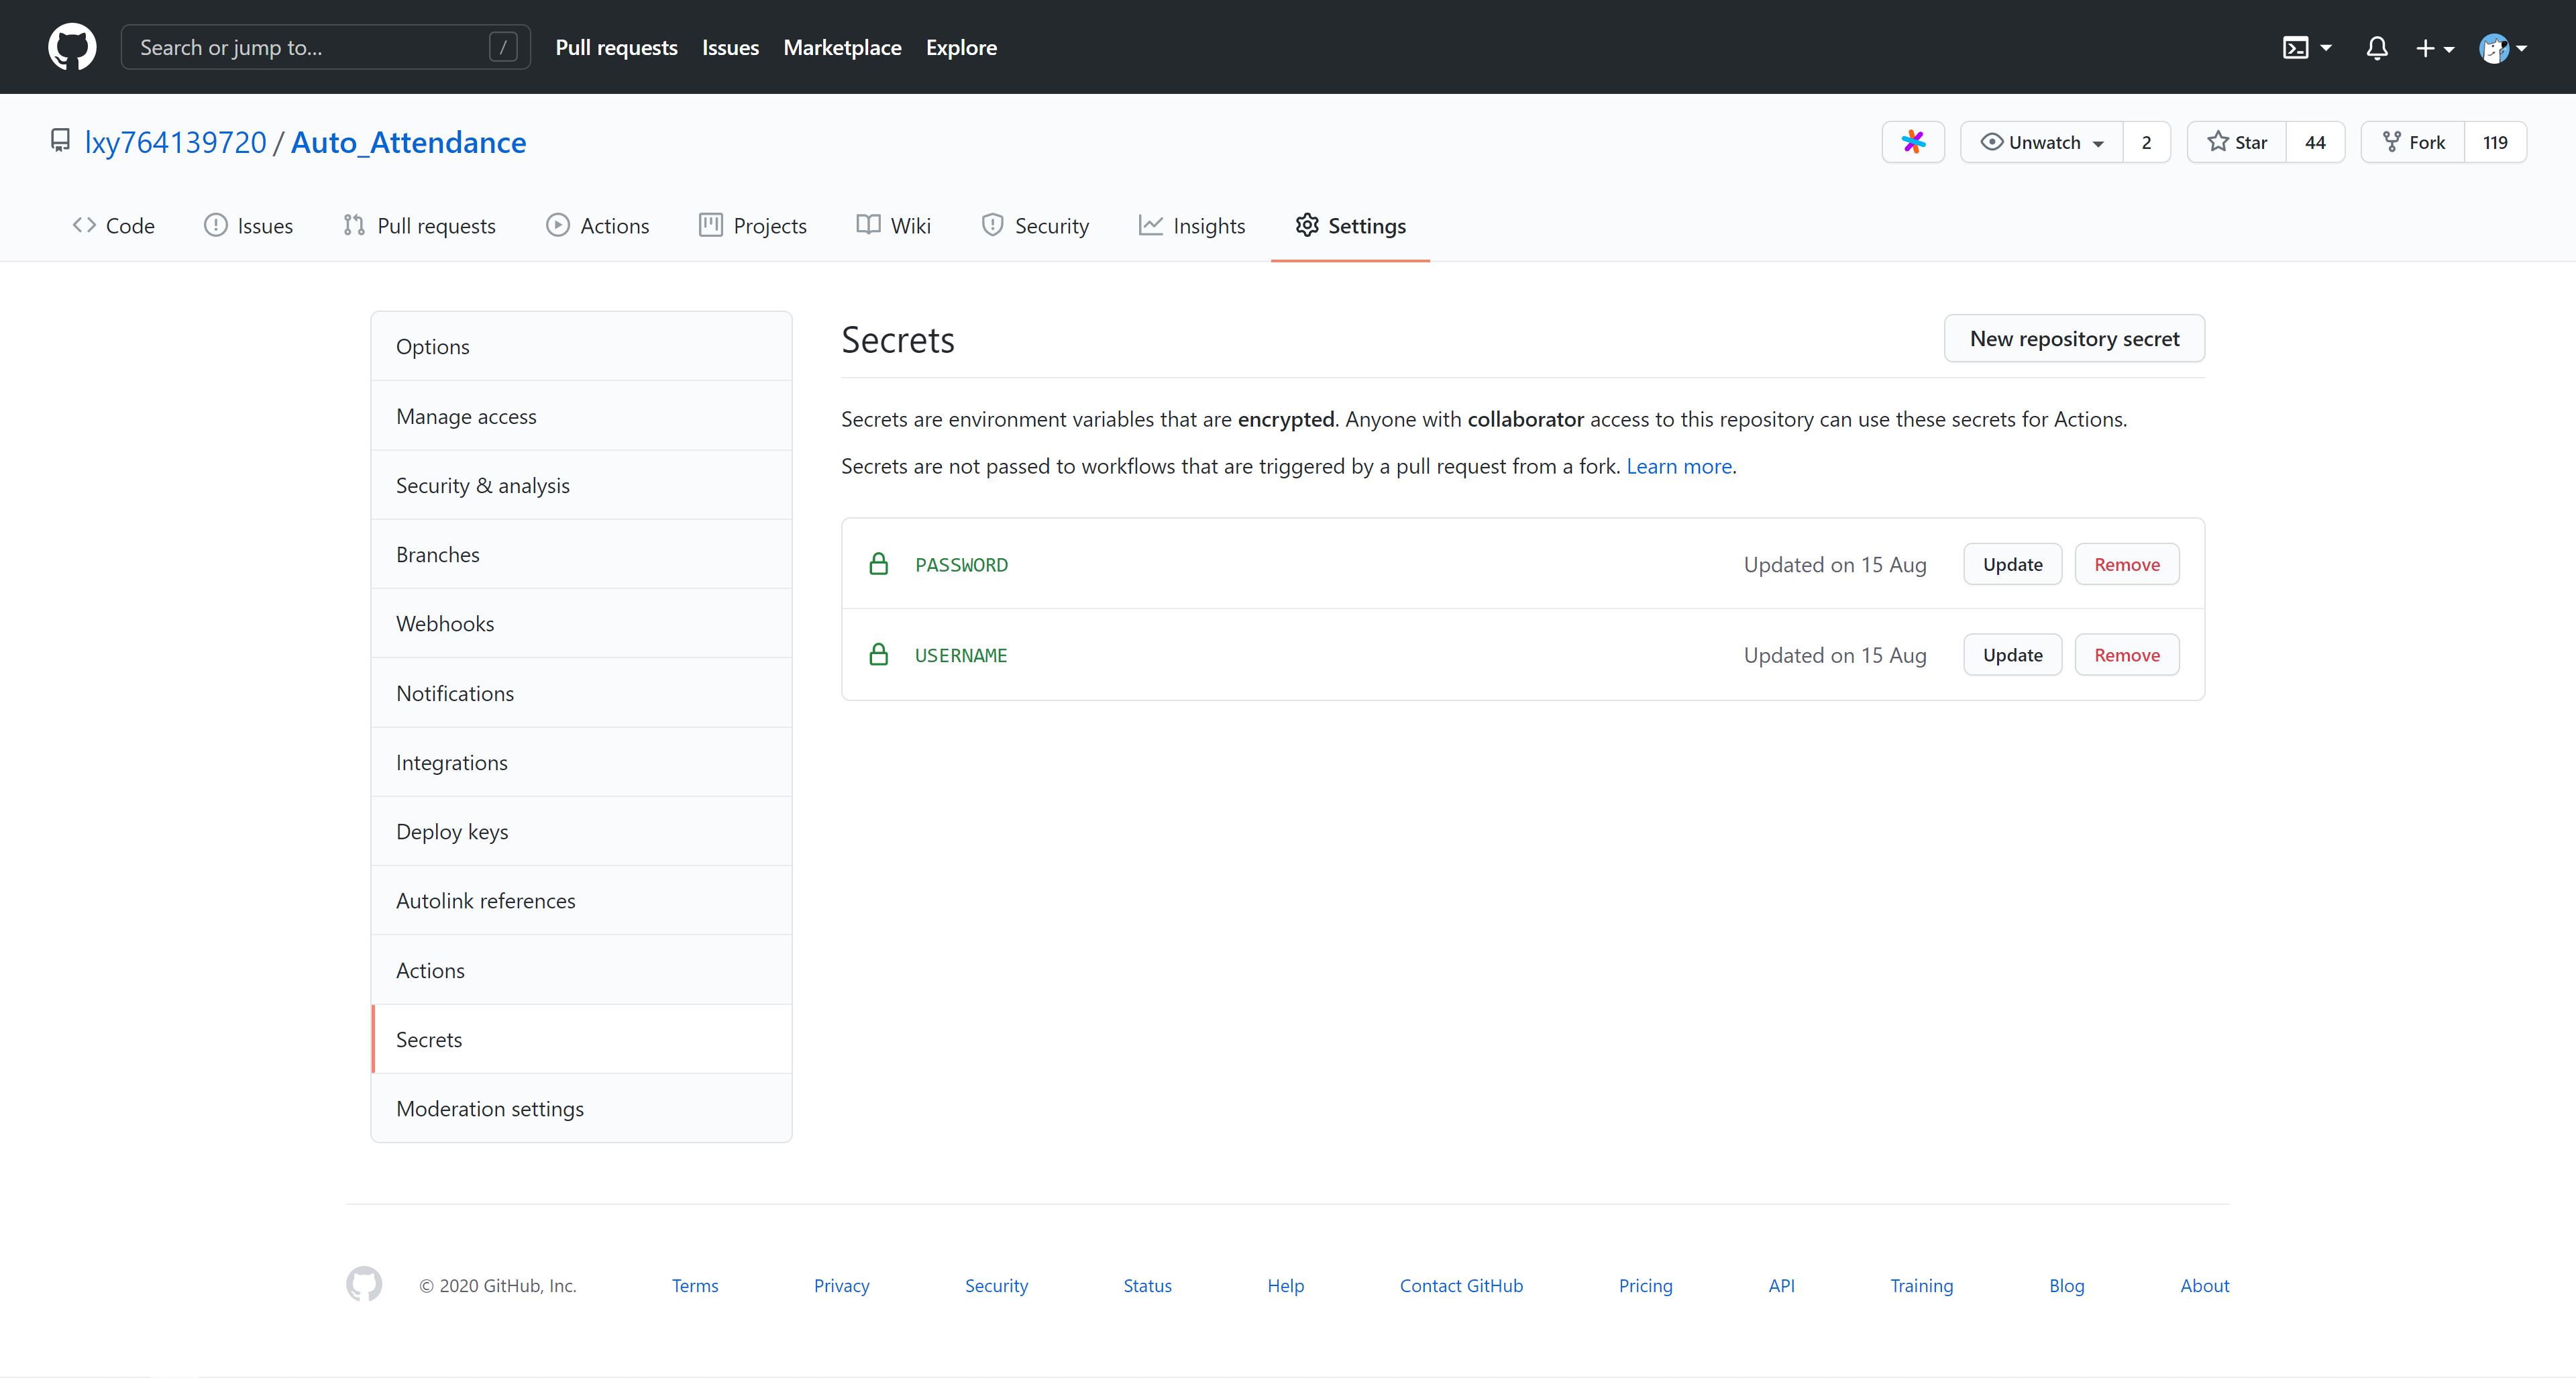This screenshot has height=1378, width=2576.
Task: Switch to the repository Issues tab
Action: [x=248, y=226]
